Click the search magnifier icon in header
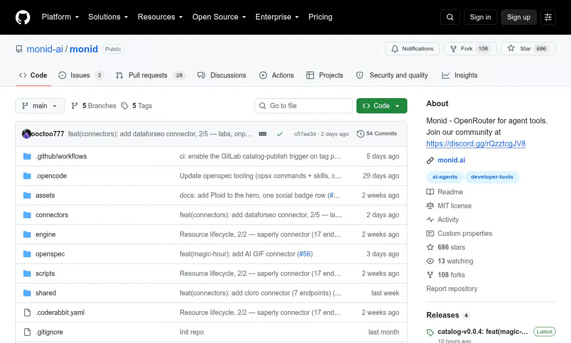The width and height of the screenshot is (571, 343). (x=450, y=17)
